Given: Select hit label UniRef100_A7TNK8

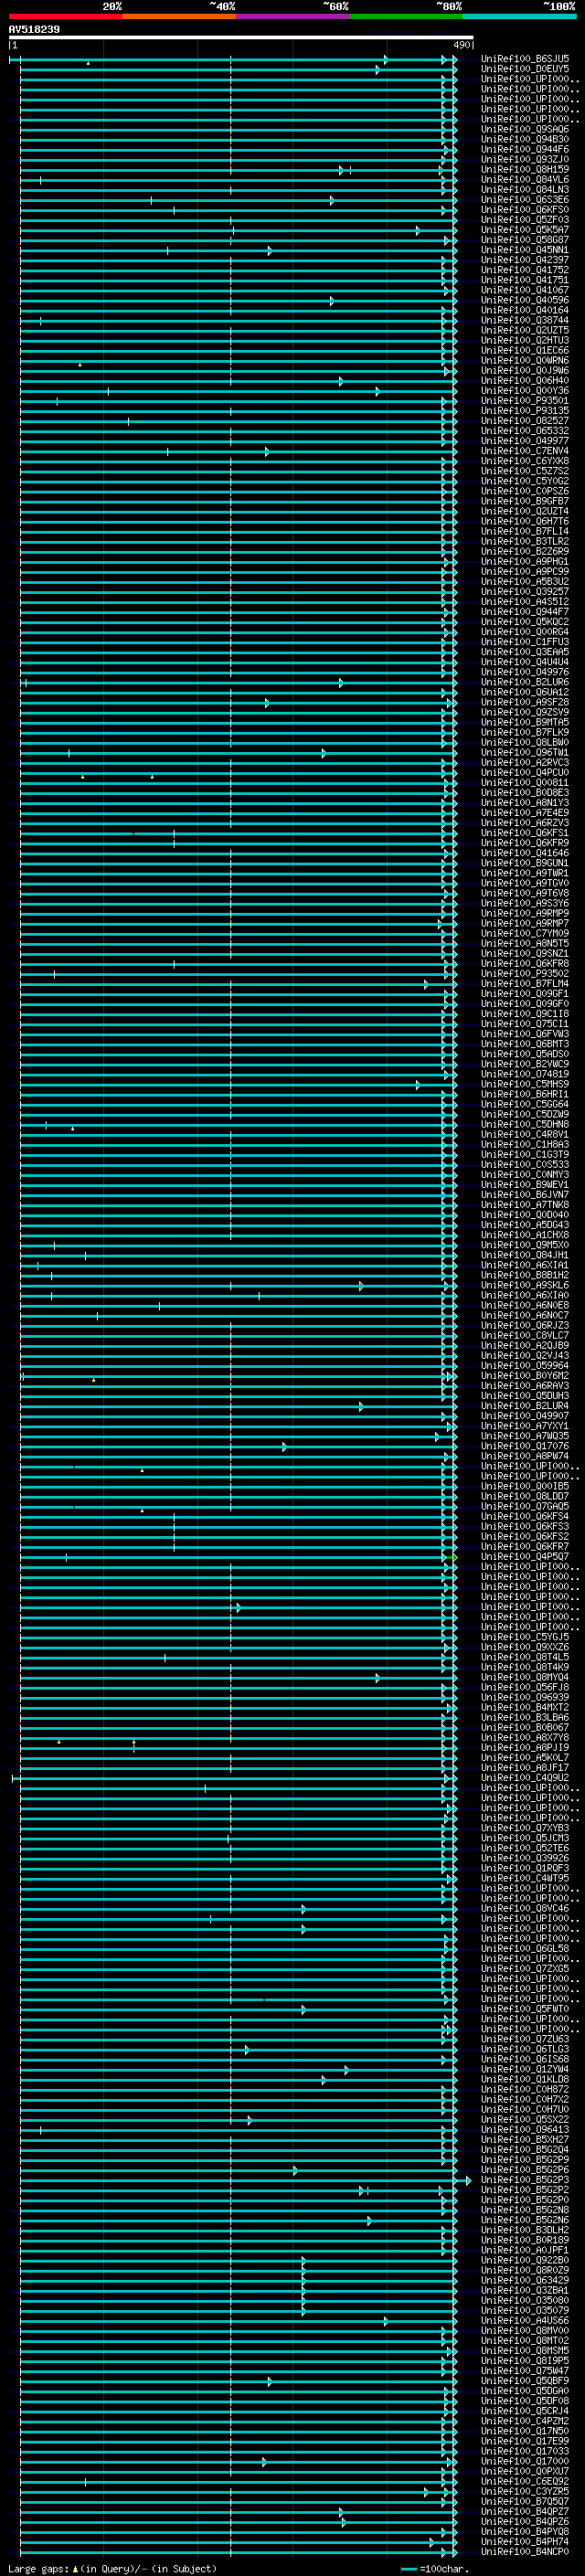Looking at the screenshot, I should [525, 1205].
